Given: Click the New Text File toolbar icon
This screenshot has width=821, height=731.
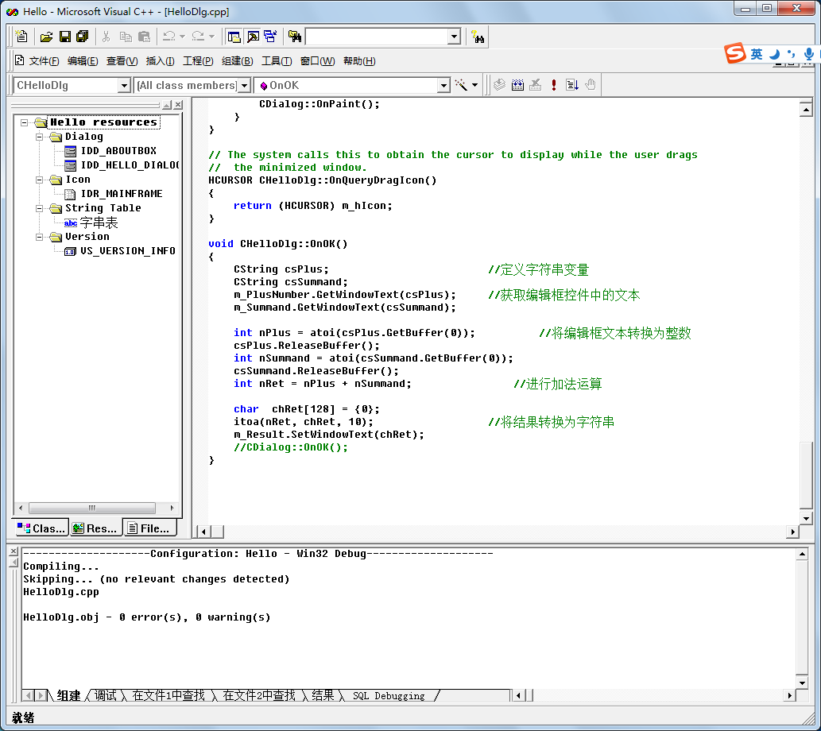Looking at the screenshot, I should pos(21,37).
